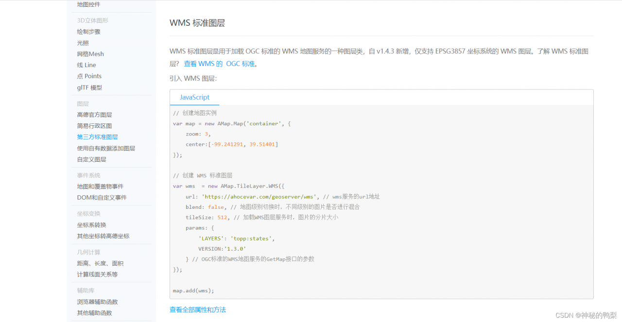Image resolution: width=622 pixels, height=322 pixels.
Task: Click the map.add(wms); code line
Action: click(x=193, y=290)
